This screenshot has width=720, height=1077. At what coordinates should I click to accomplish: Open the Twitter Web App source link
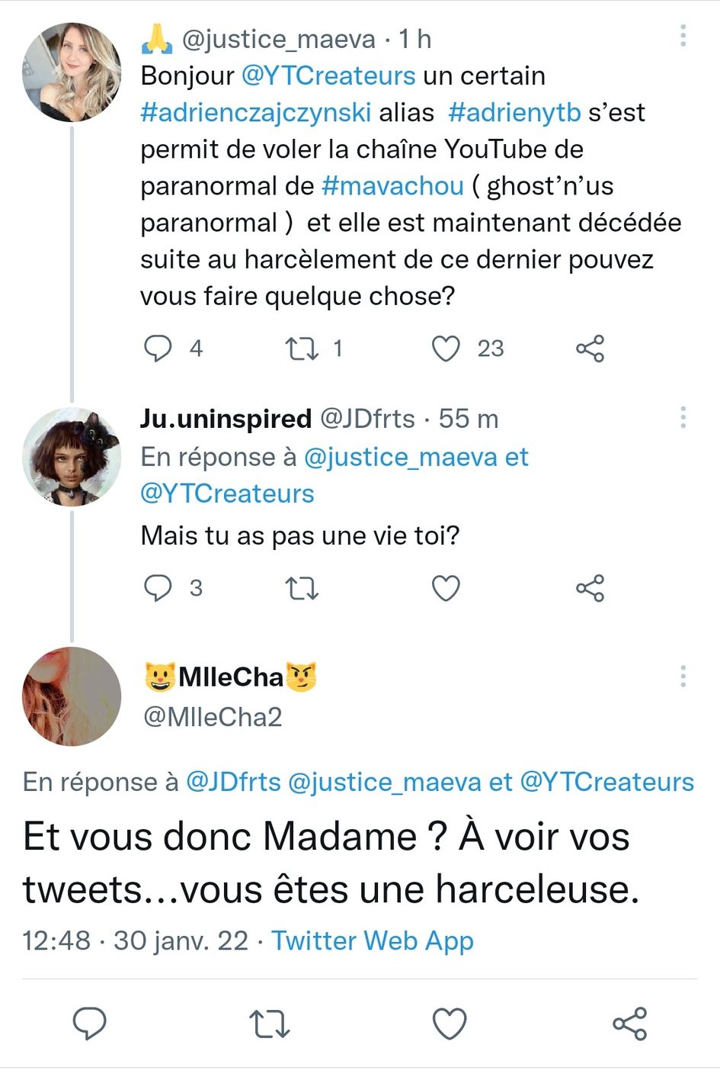point(373,940)
